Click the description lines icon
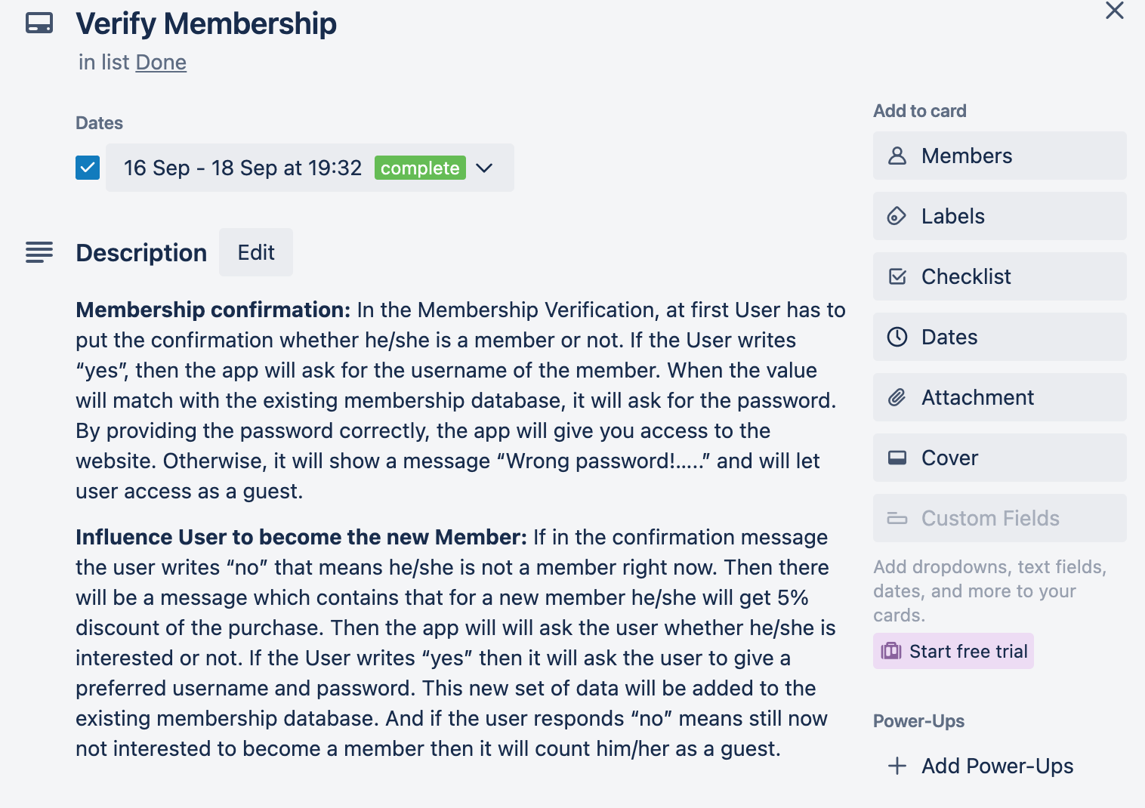Image resolution: width=1145 pixels, height=808 pixels. click(39, 252)
